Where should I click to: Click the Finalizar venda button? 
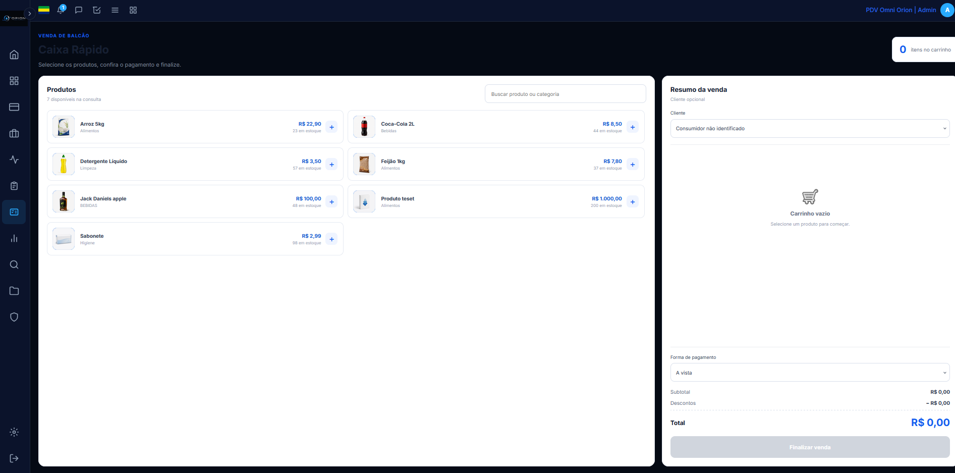[810, 447]
